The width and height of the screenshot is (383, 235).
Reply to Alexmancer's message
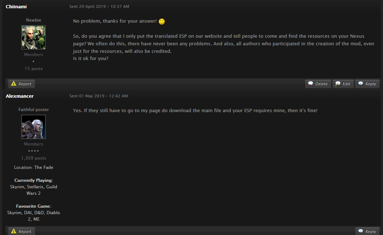367,231
